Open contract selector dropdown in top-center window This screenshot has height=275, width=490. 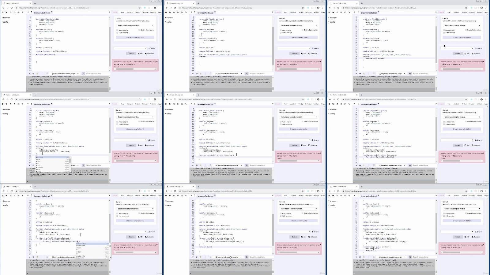[294, 48]
